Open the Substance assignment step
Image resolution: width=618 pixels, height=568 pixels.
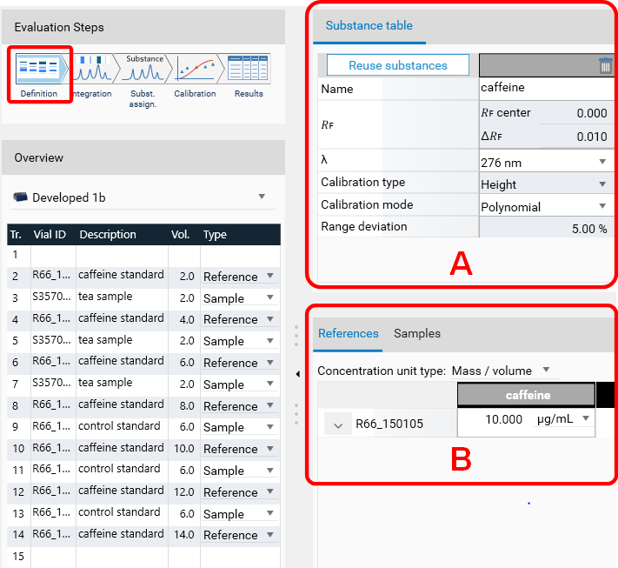point(144,70)
